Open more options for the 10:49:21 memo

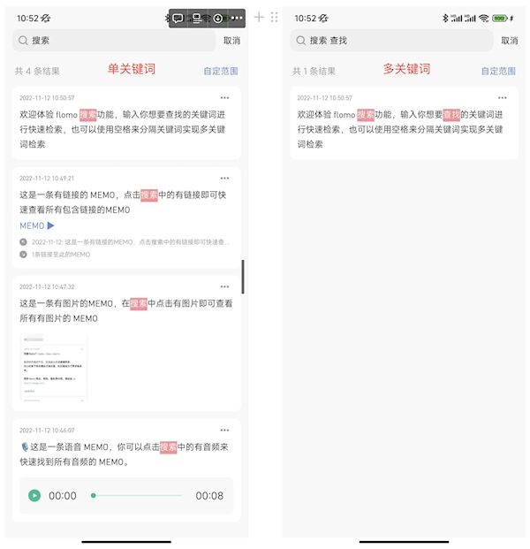(224, 179)
